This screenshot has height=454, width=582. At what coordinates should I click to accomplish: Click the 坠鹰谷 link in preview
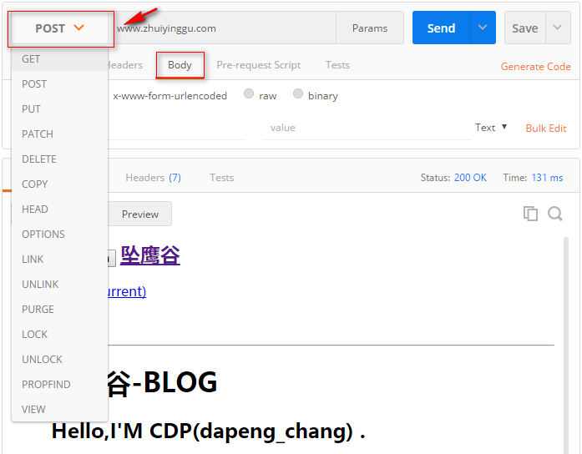(x=150, y=255)
